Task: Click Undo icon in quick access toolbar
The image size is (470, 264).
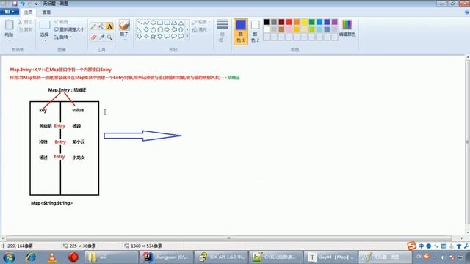Action: pos(22,4)
